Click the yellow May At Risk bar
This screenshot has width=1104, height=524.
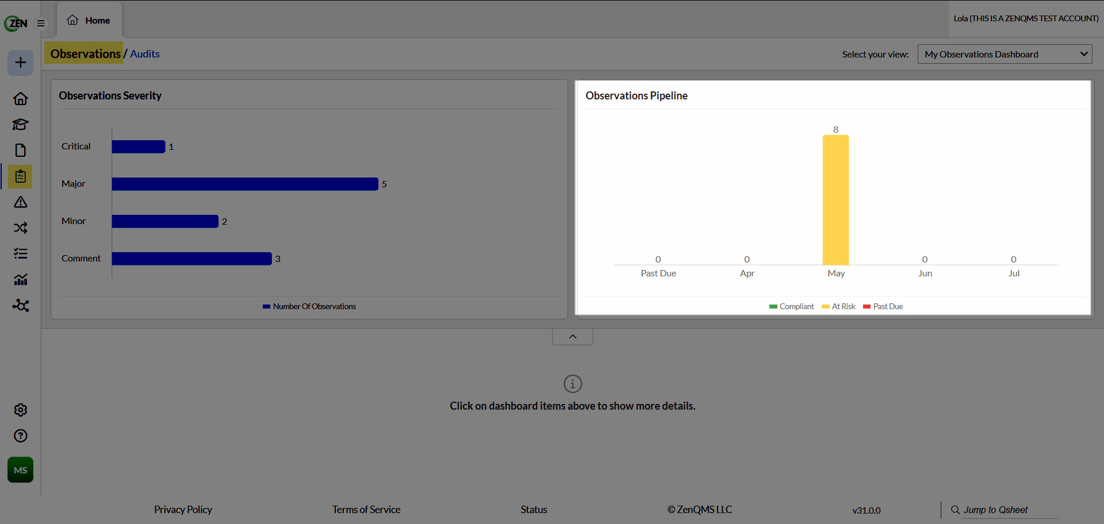pyautogui.click(x=835, y=200)
